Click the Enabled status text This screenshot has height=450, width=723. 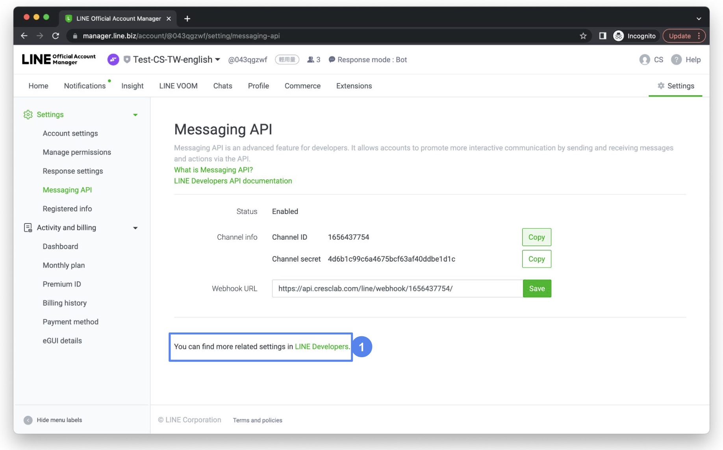285,212
